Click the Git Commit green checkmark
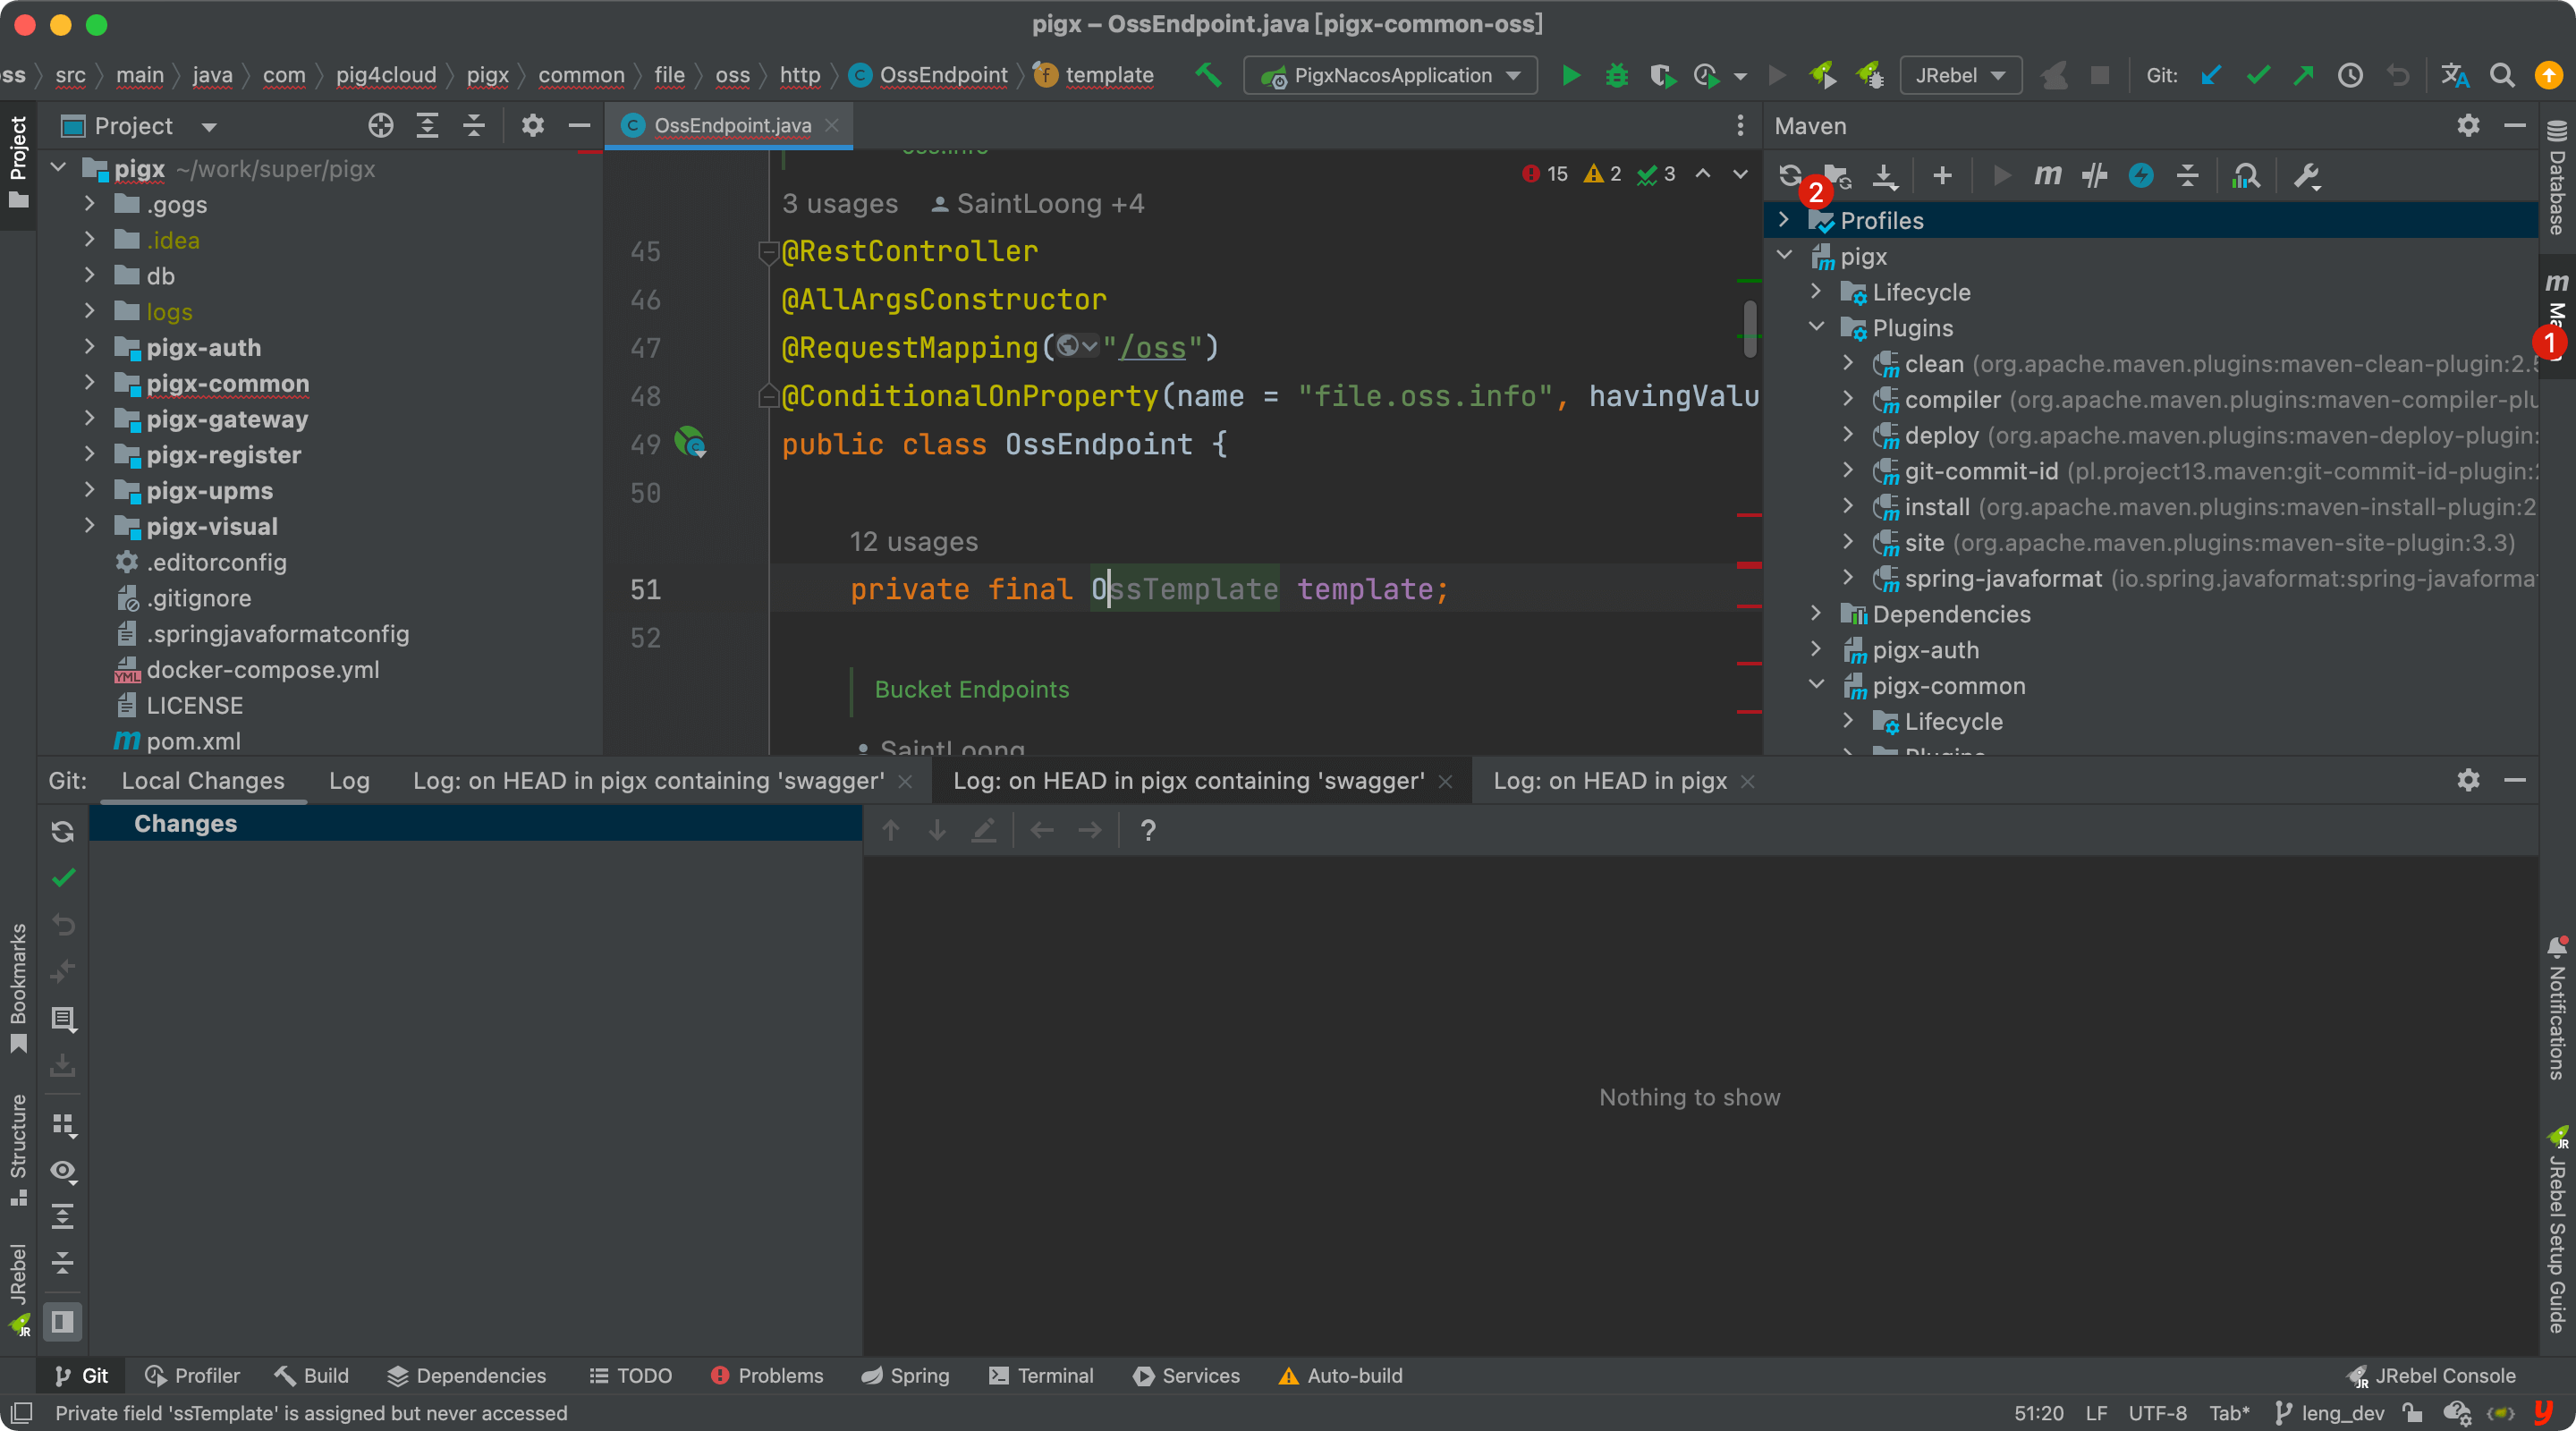 [2257, 75]
